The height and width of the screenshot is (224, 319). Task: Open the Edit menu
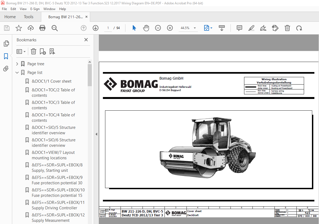click(13, 9)
